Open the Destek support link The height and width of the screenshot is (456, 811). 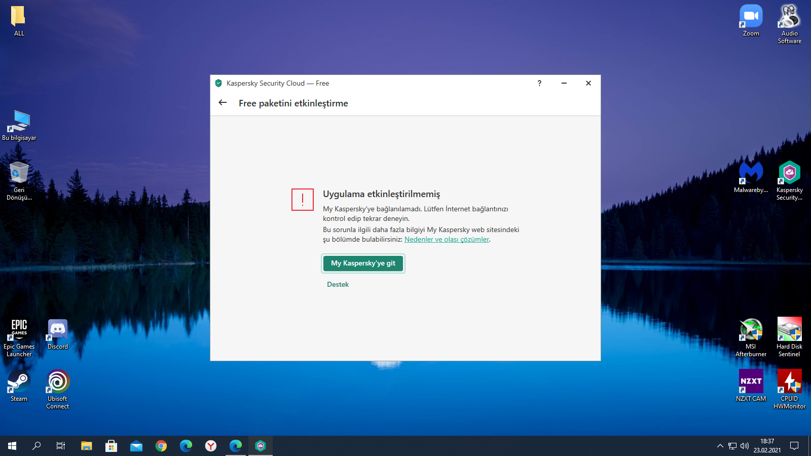tap(338, 285)
